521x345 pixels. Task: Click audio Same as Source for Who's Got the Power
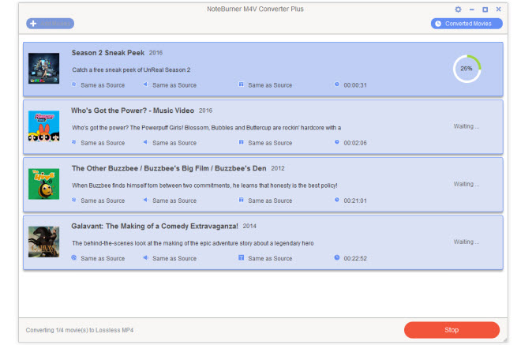(174, 143)
